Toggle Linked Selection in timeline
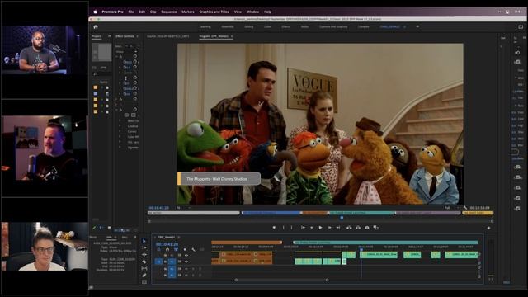Image resolution: width=528 pixels, height=297 pixels. point(176,250)
